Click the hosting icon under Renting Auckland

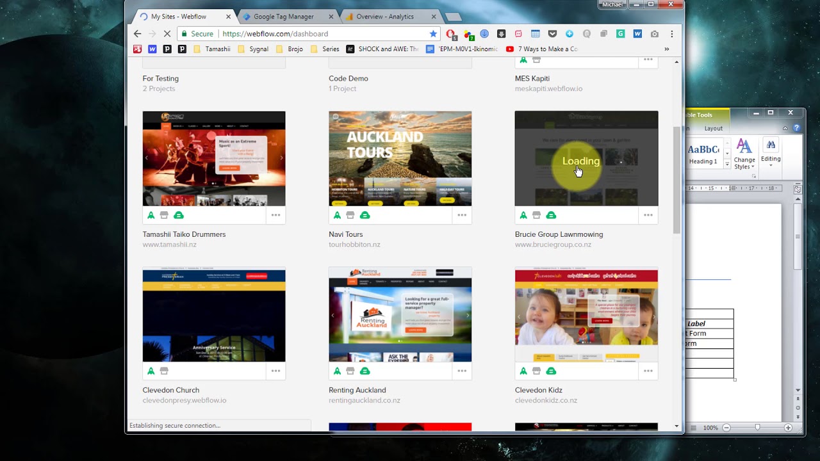[365, 371]
